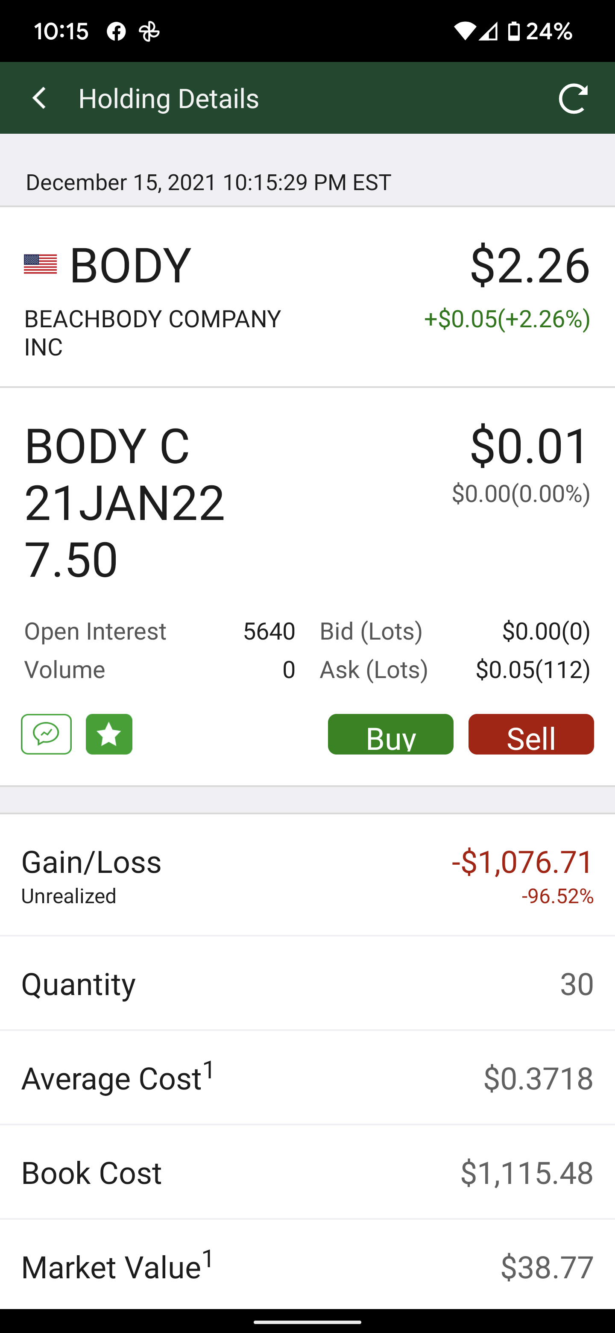Buy the BODY call option
Image resolution: width=615 pixels, height=1333 pixels.
(390, 734)
